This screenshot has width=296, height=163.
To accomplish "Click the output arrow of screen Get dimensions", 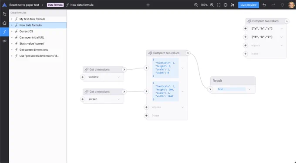I will (x=124, y=91).
